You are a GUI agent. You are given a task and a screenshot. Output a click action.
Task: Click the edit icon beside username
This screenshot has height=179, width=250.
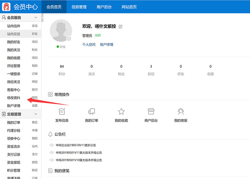(x=121, y=27)
